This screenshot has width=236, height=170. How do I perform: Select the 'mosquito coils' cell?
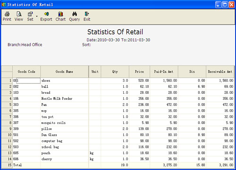click(x=65, y=123)
